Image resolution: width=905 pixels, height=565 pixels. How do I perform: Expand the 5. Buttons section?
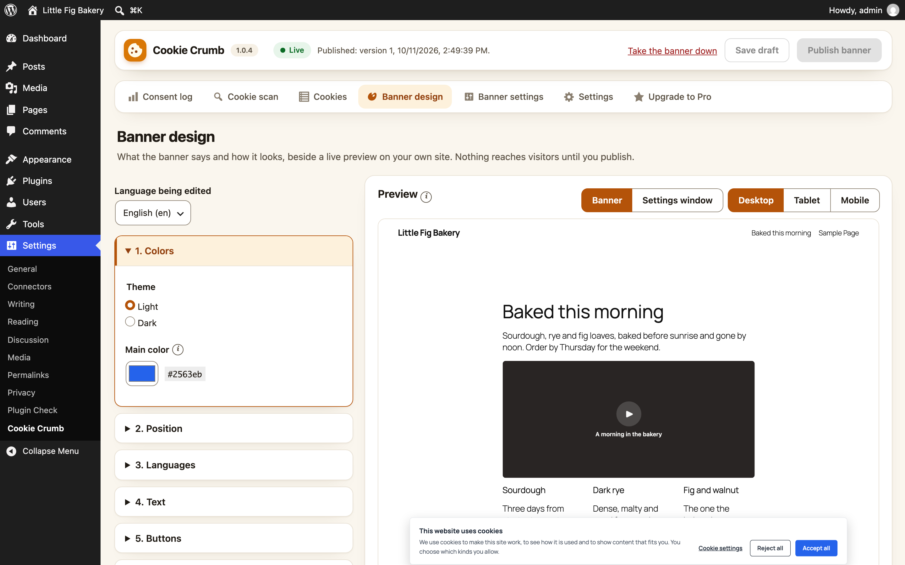point(234,538)
